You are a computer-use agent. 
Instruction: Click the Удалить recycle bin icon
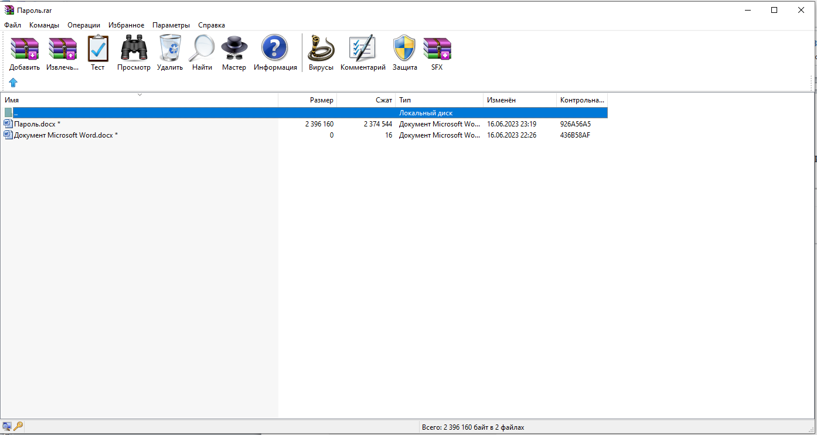(x=170, y=48)
